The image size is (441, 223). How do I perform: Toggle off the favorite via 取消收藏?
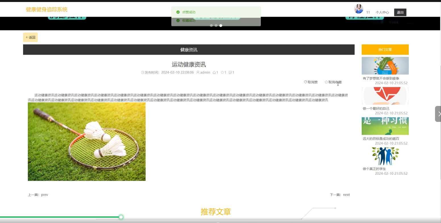334,82
